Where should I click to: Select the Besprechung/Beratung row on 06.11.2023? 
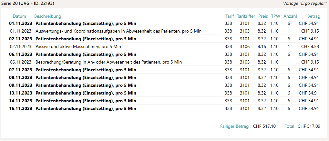pyautogui.click(x=164, y=62)
